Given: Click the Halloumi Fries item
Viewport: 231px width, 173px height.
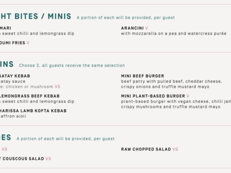Looking at the screenshot, I should click(13, 43).
